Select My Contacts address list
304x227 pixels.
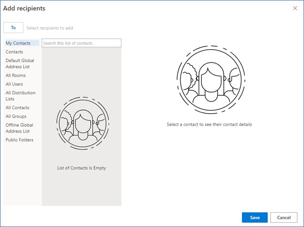(x=18, y=43)
